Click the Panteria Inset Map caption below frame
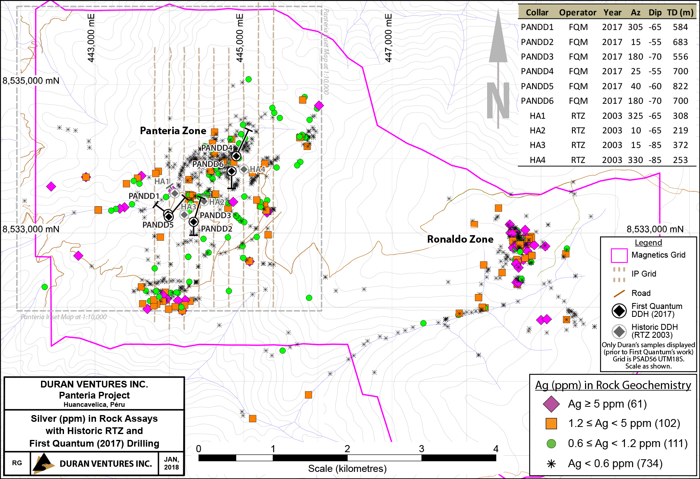The image size is (700, 479). click(64, 317)
